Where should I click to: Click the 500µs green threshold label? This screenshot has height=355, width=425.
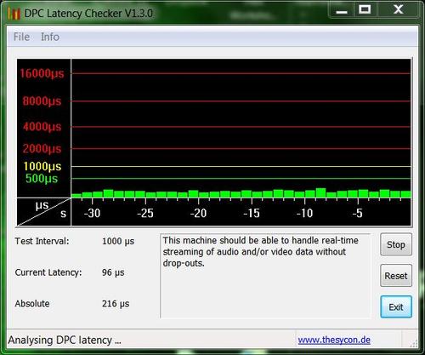[x=42, y=179]
